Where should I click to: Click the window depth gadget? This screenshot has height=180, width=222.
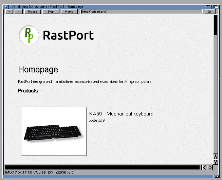tap(216, 7)
